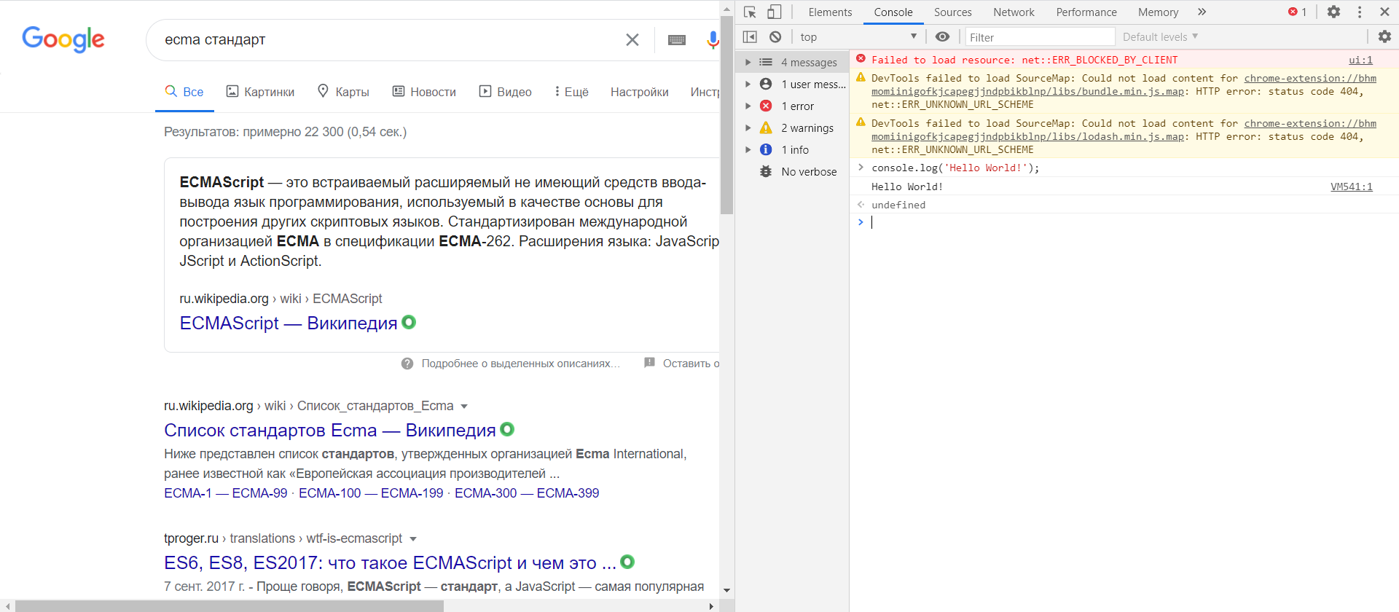Open the JavaScript context dropdown showing top
Image resolution: width=1399 pixels, height=612 pixels.
coord(858,37)
